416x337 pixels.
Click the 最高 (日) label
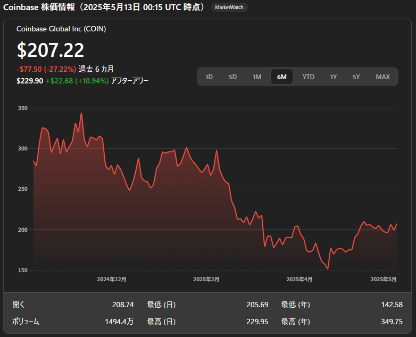point(161,322)
